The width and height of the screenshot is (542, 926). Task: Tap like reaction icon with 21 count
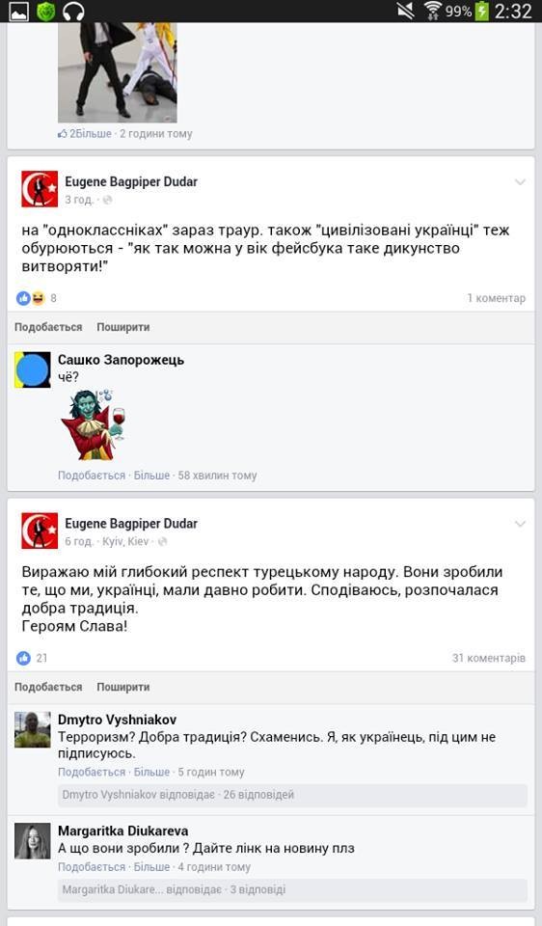click(x=23, y=658)
